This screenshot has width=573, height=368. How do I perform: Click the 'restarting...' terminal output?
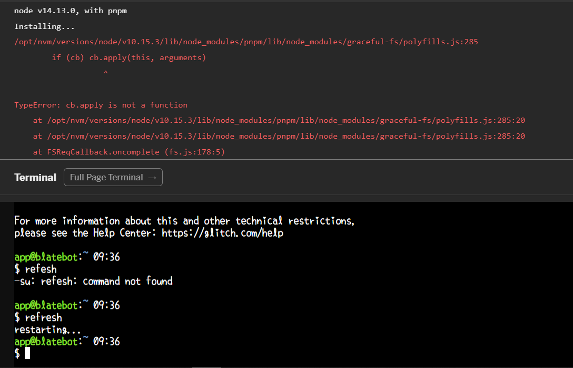click(x=48, y=330)
